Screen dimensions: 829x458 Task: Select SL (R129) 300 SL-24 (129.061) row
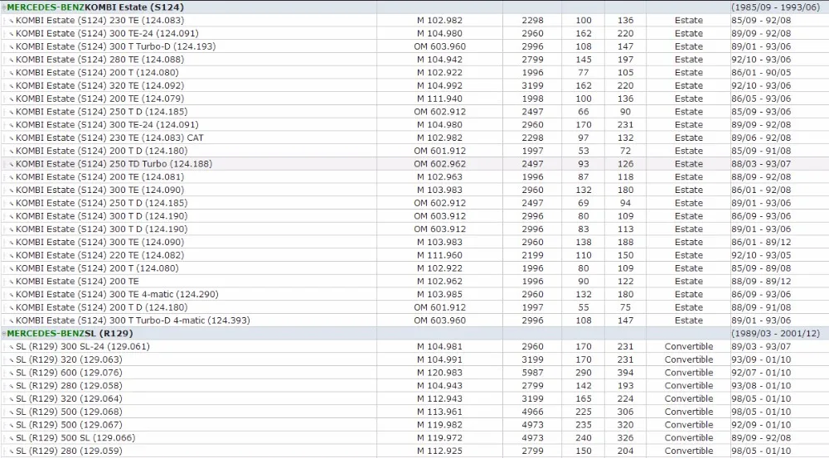pyautogui.click(x=414, y=346)
